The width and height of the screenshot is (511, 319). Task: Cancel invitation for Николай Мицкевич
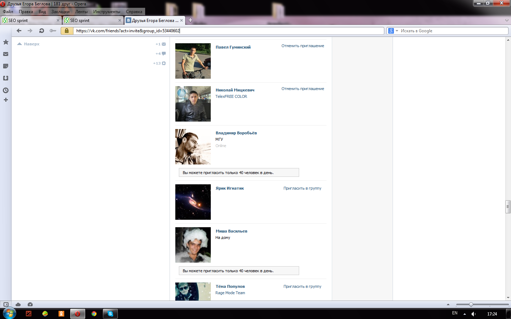point(303,89)
